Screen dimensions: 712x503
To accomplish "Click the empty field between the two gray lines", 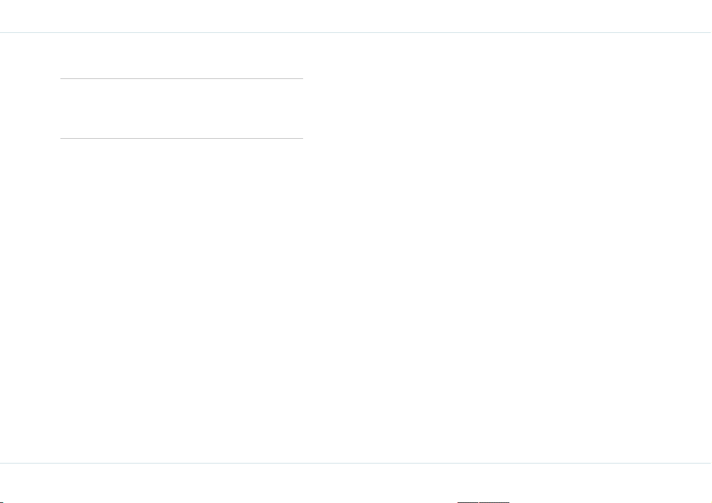I will (182, 109).
